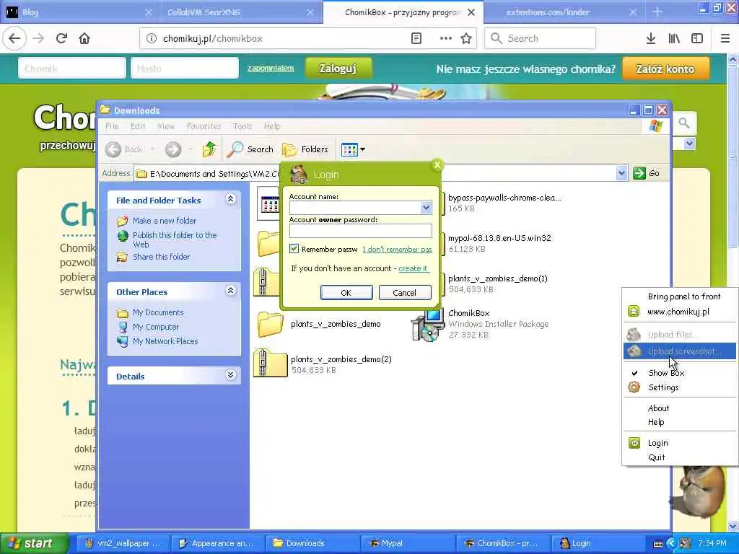Click the Chomik username field
The image size is (739, 554).
72,69
